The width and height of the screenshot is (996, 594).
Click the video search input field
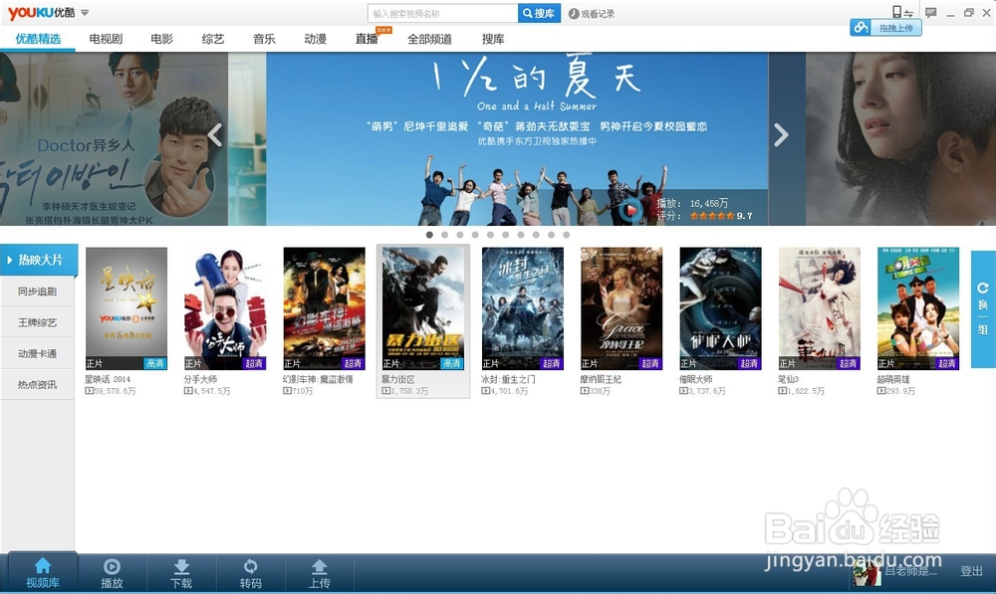tap(442, 13)
